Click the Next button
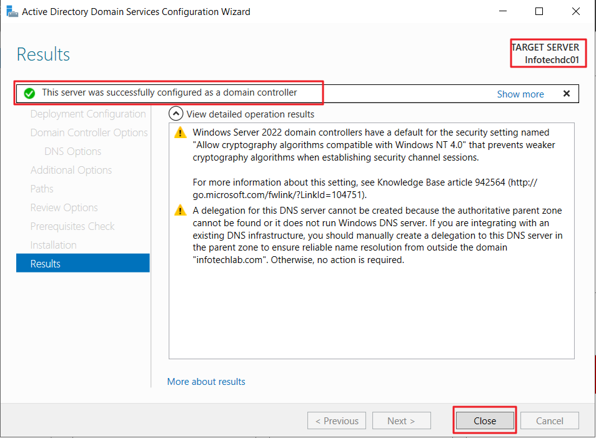This screenshot has width=596, height=438. [401, 421]
